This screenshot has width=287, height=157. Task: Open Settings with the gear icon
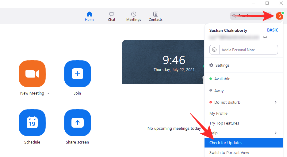(211, 65)
